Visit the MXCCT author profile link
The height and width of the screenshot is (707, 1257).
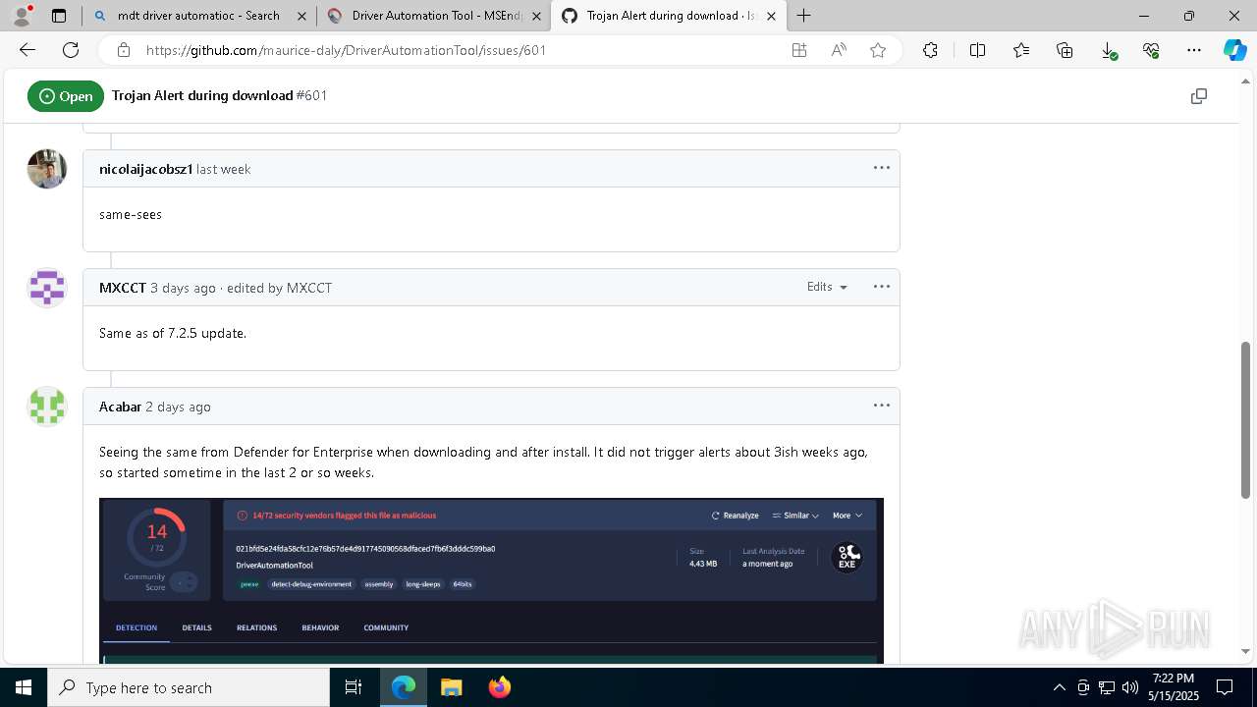pyautogui.click(x=123, y=288)
